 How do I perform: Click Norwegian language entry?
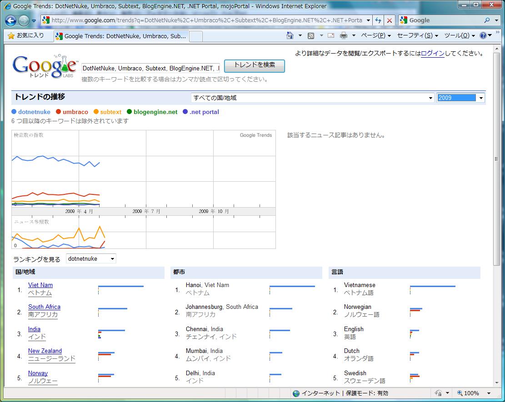coord(357,307)
